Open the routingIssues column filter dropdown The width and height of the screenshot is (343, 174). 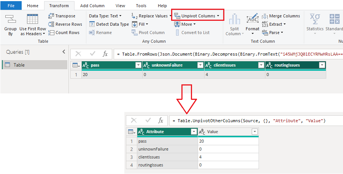322,65
